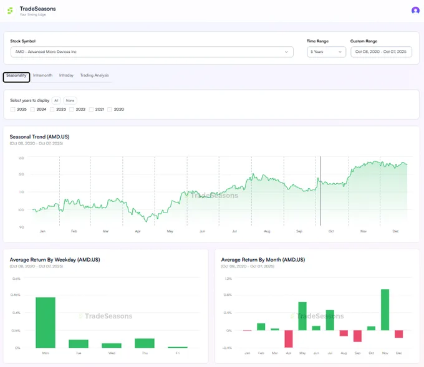Switch to the Intramonth tab
424x367 pixels.
point(43,75)
